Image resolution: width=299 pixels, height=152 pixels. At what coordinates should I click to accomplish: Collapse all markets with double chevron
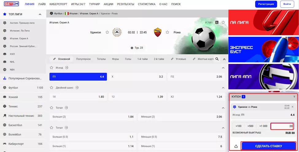point(224,59)
